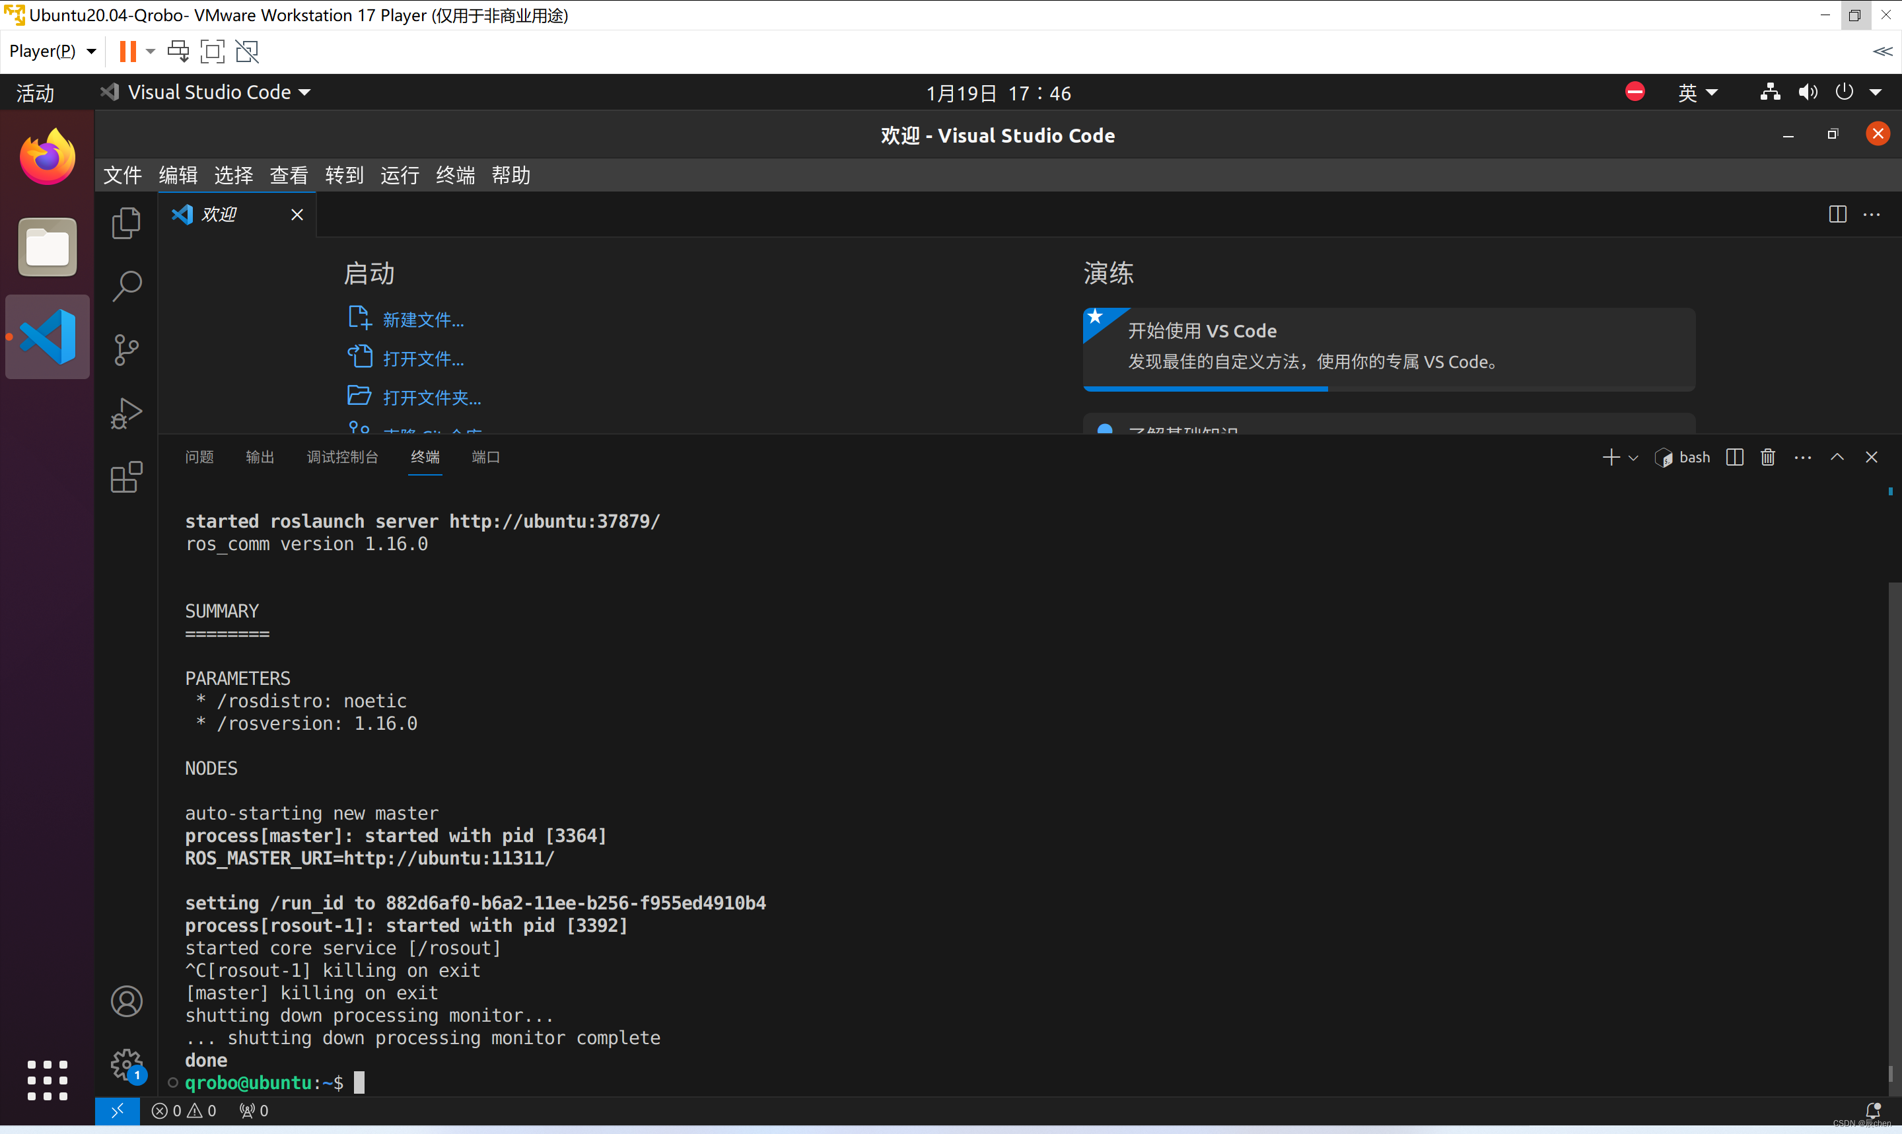
Task: Open the 运行 menu
Action: pyautogui.click(x=400, y=175)
